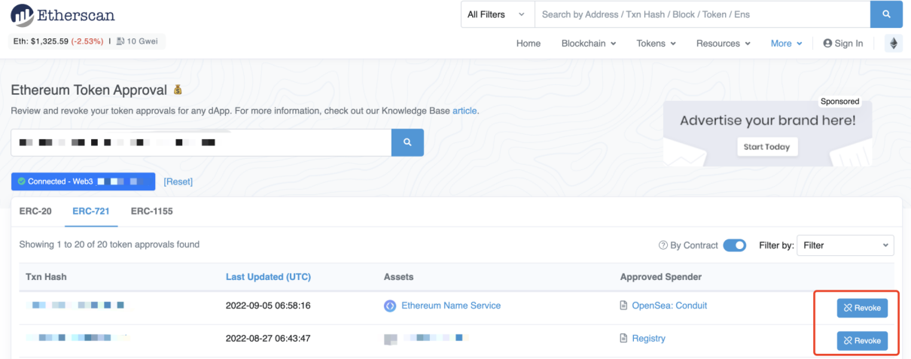The height and width of the screenshot is (359, 911).
Task: Click the wallet address input field
Action: click(x=201, y=142)
